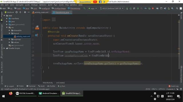Open Windows Start menu
Screen dimensions: 183x102
point(3,96)
